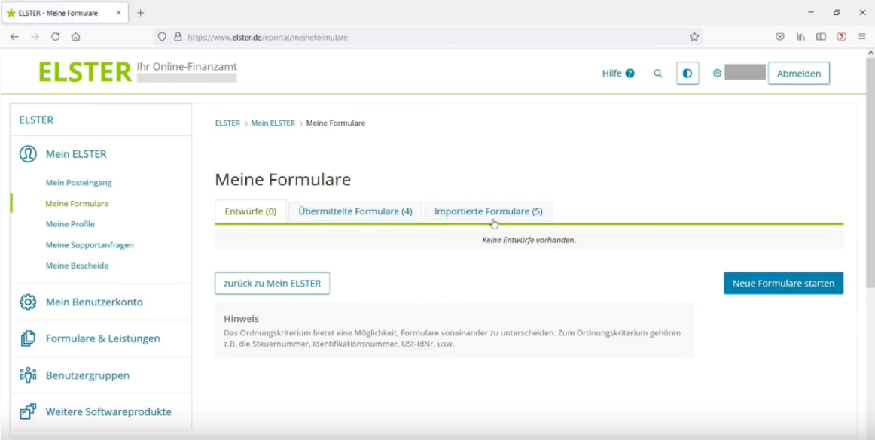Open the Importierte Formulare (5) tab
875x440 pixels.
point(488,211)
